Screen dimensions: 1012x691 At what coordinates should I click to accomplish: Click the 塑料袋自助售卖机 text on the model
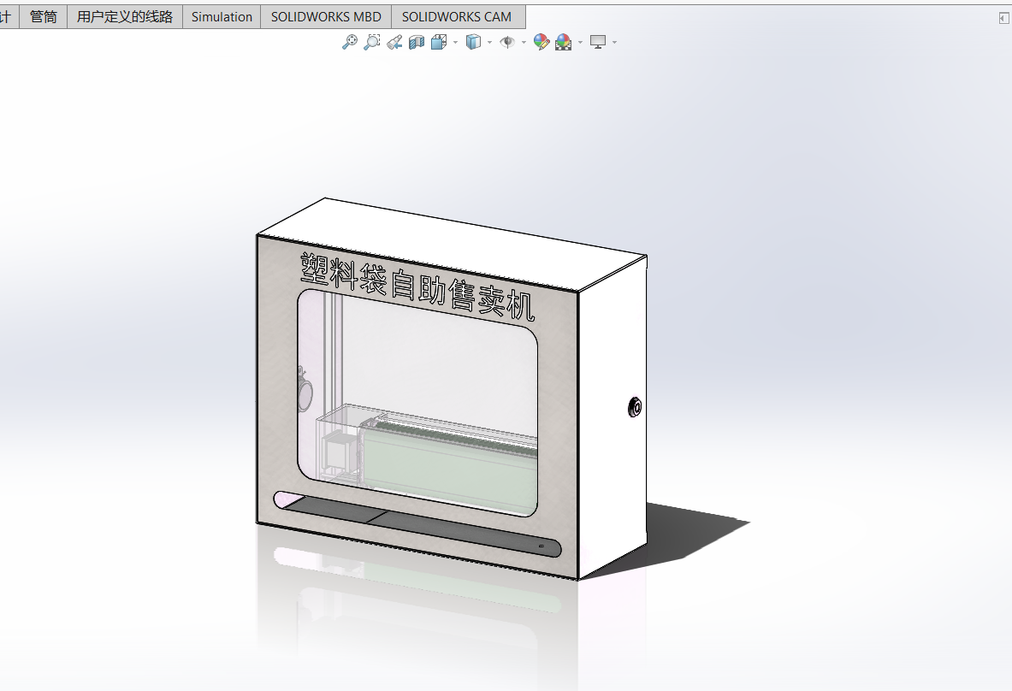coord(417,286)
